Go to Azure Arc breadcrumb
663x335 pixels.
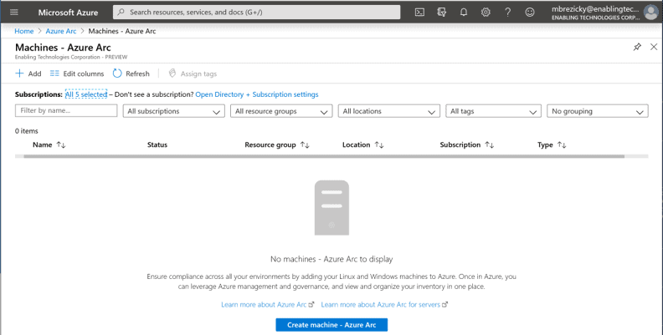coord(61,31)
